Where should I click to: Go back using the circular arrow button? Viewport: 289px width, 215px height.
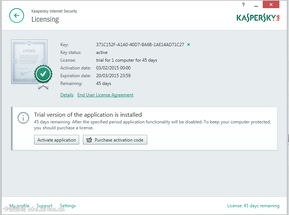(x=17, y=16)
